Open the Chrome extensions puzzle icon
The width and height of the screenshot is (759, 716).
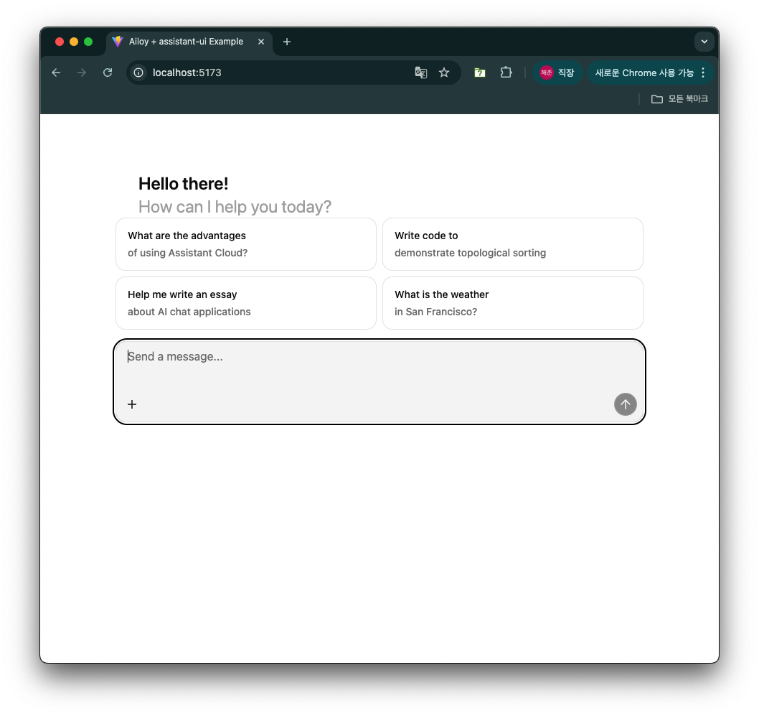[x=506, y=73]
